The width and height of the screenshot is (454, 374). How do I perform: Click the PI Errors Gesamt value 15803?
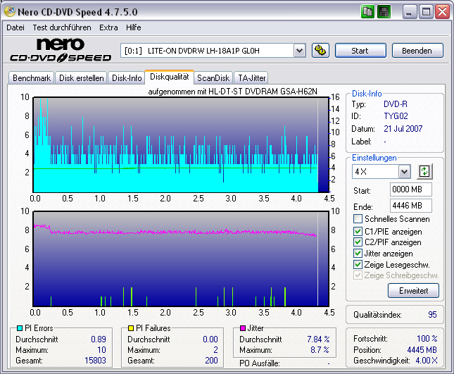click(x=95, y=361)
